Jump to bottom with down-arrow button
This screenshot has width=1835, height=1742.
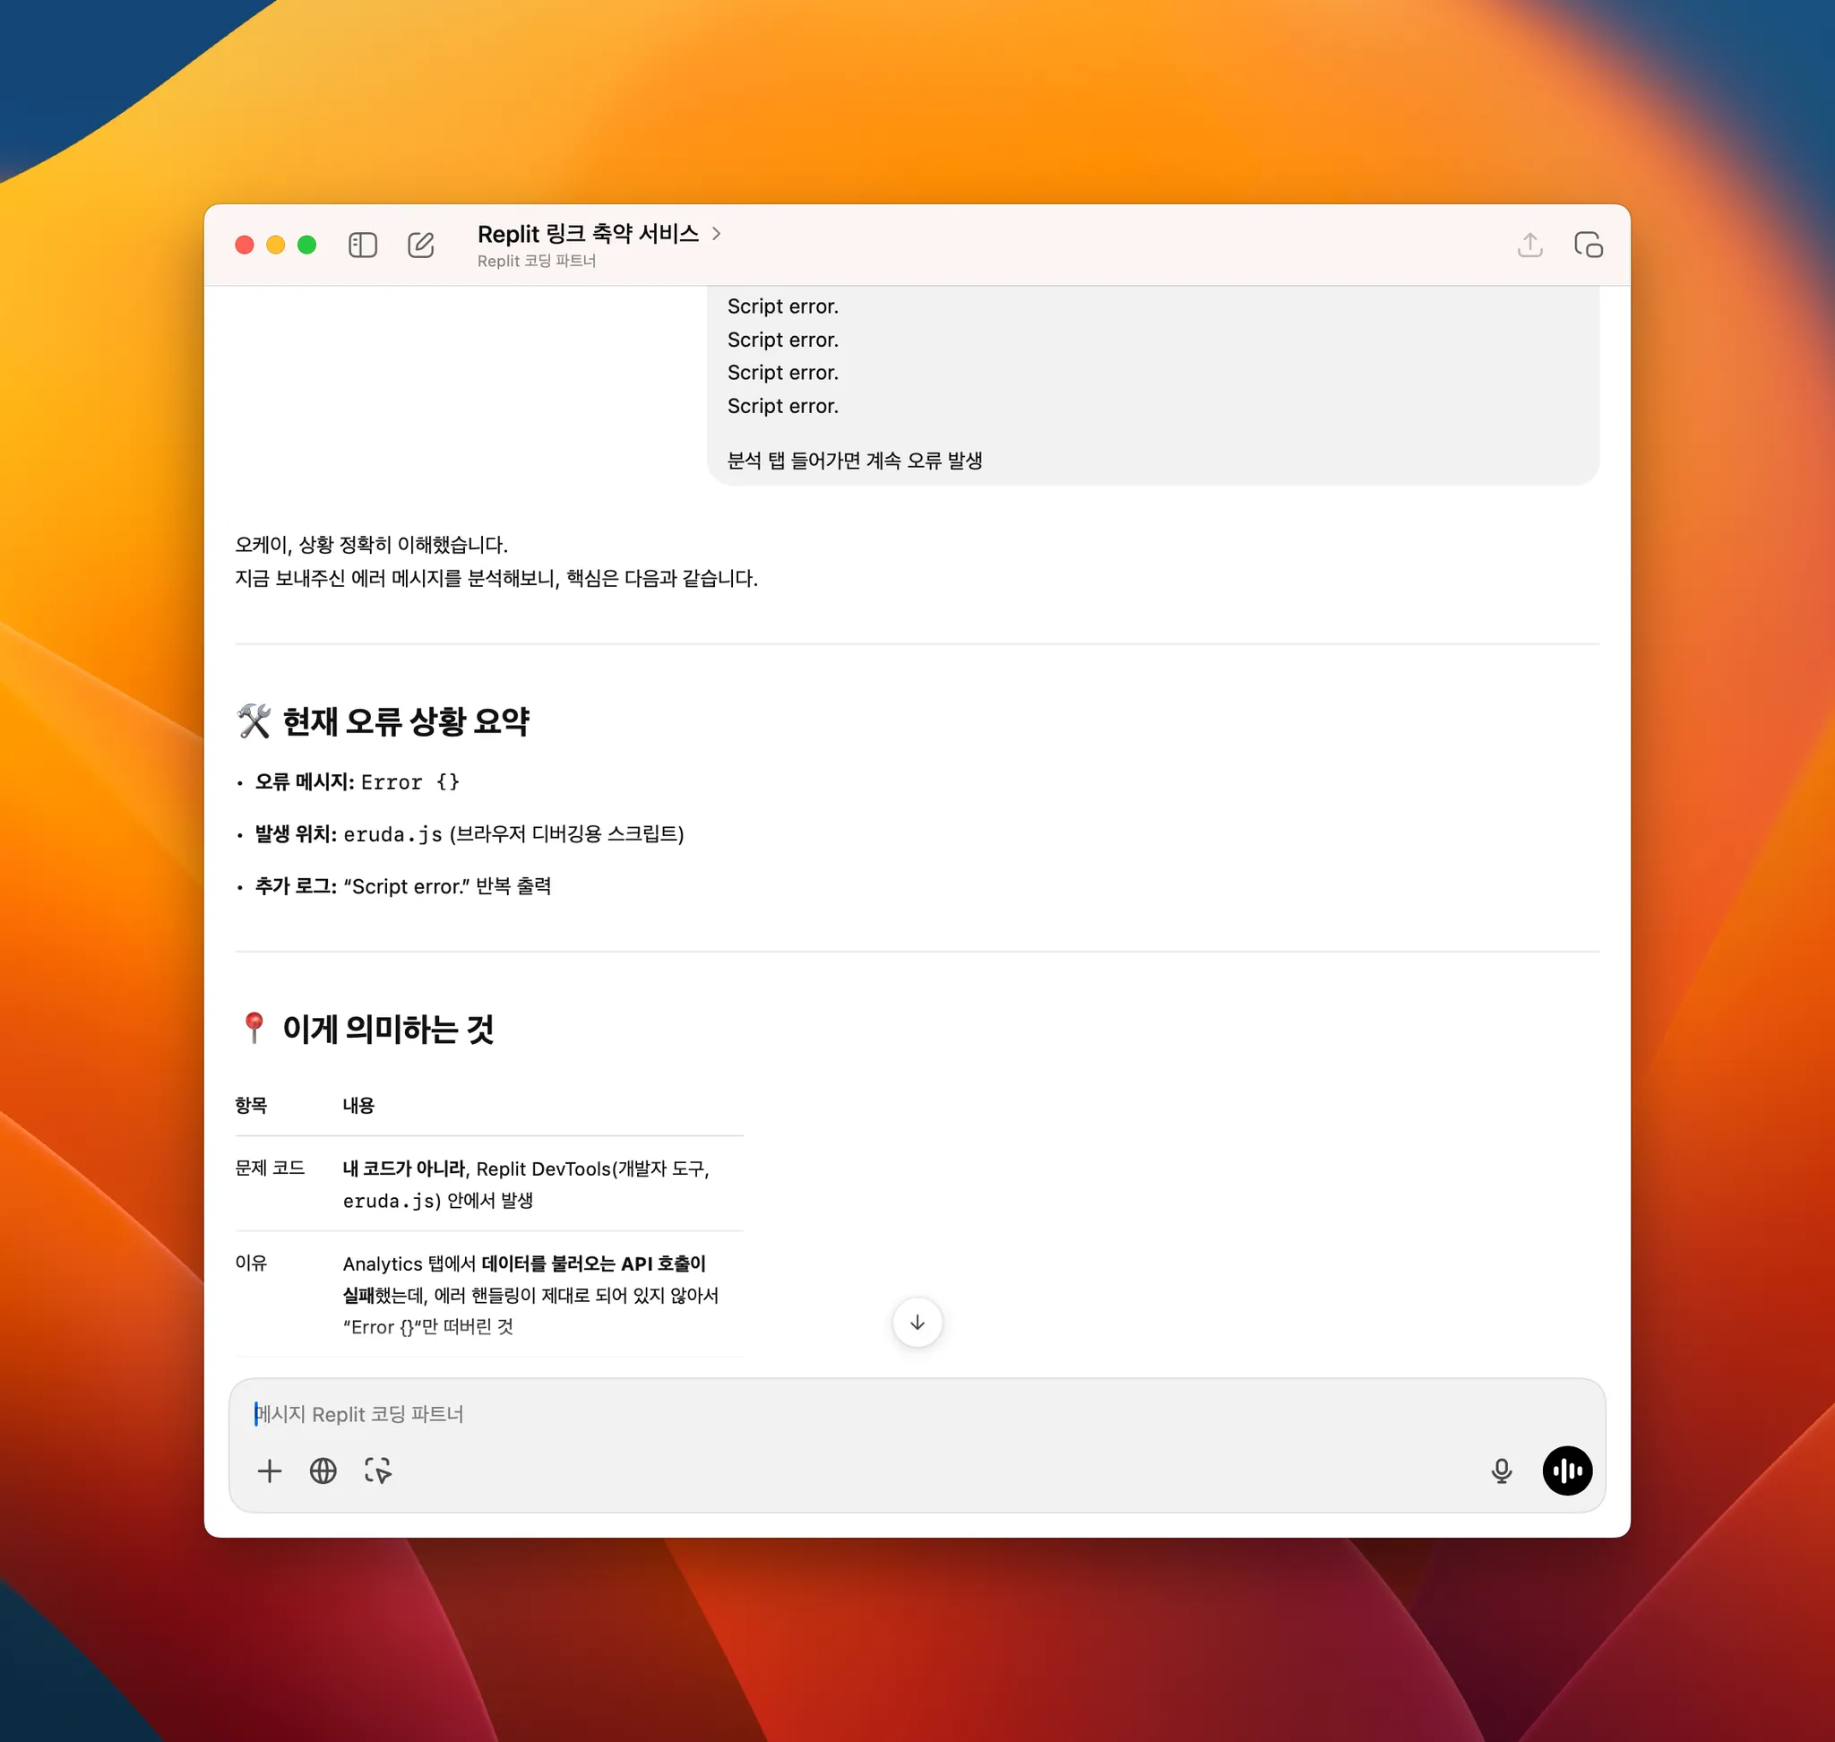click(x=917, y=1323)
